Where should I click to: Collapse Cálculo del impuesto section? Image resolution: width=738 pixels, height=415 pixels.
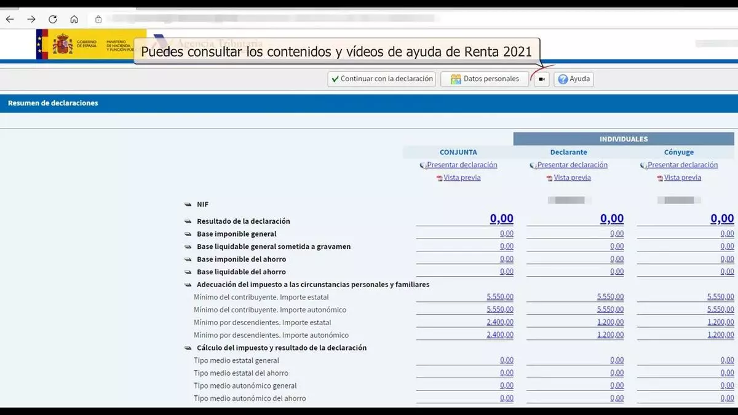pyautogui.click(x=188, y=348)
